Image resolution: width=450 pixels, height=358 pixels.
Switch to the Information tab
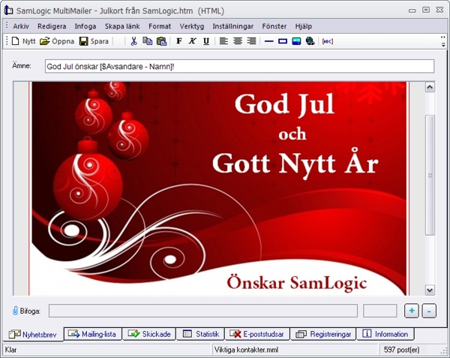point(385,334)
